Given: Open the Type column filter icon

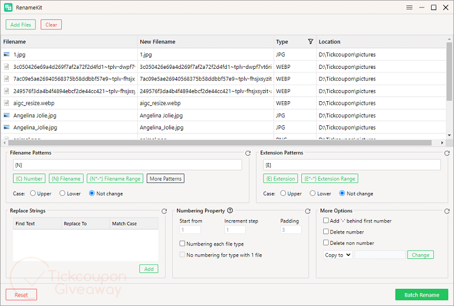Looking at the screenshot, I should pos(310,42).
